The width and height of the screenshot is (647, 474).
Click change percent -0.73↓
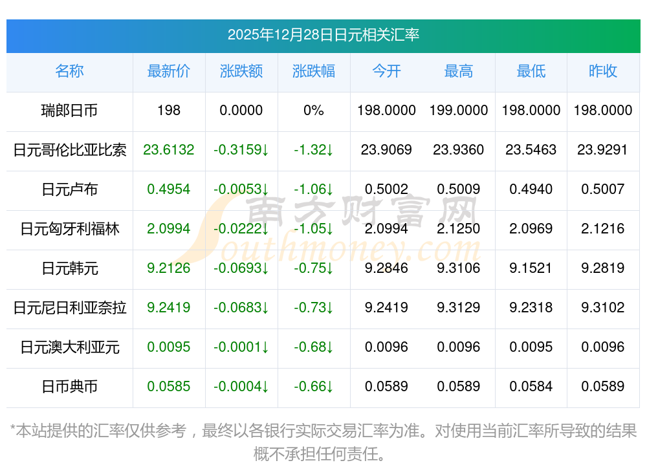pyautogui.click(x=314, y=307)
